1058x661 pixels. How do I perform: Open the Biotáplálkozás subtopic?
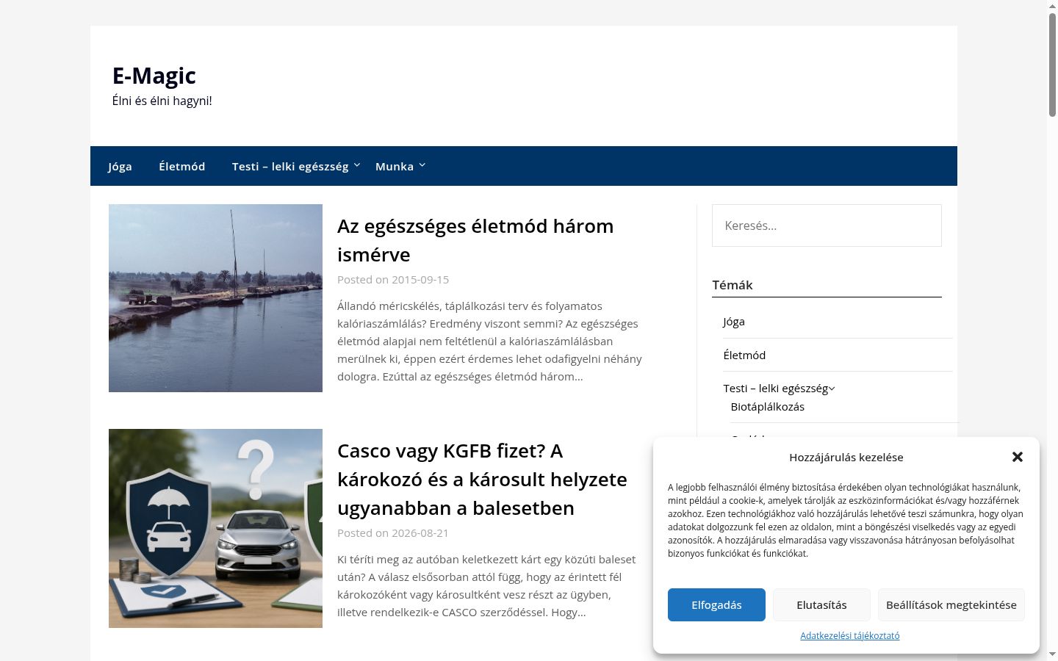(767, 407)
